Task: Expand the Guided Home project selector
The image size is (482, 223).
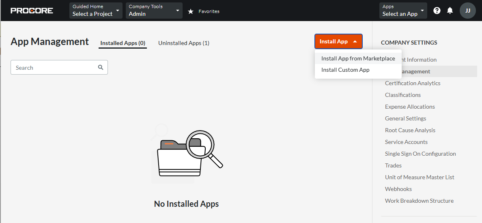Action: [x=96, y=11]
